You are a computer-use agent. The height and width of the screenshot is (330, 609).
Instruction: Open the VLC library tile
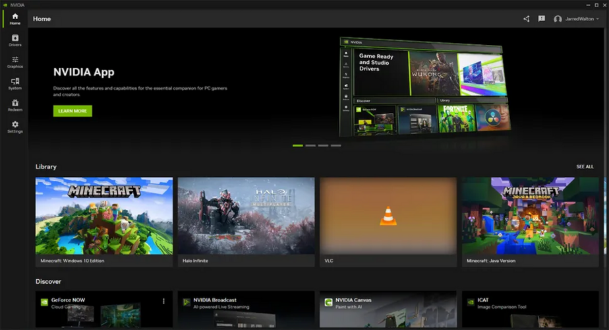click(x=388, y=222)
